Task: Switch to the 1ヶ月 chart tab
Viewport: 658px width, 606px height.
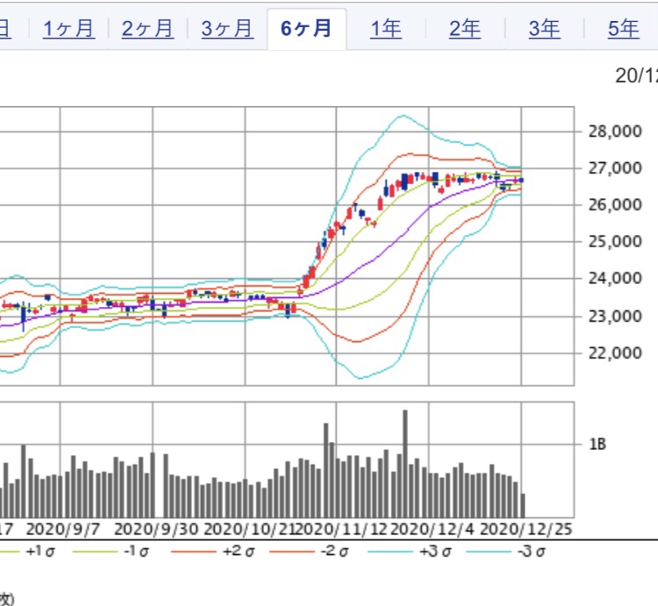Action: (x=68, y=29)
